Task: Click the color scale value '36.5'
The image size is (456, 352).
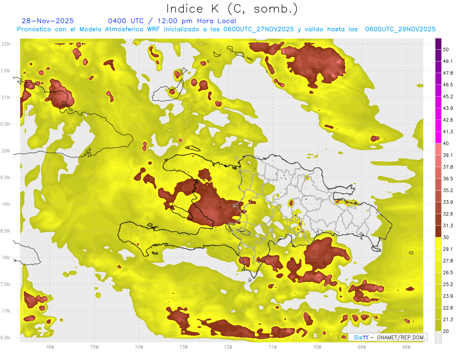Action: point(448,178)
